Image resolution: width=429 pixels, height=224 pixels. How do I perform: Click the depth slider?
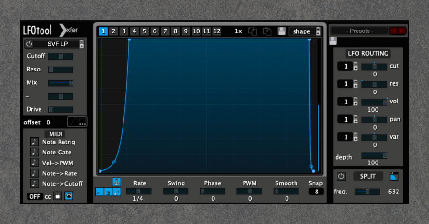pyautogui.click(x=374, y=155)
